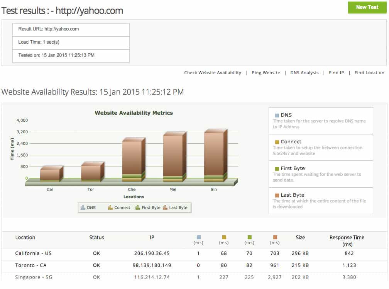The height and width of the screenshot is (289, 389).
Task: Click IP address 98.139.180.149
Action: coord(152,265)
